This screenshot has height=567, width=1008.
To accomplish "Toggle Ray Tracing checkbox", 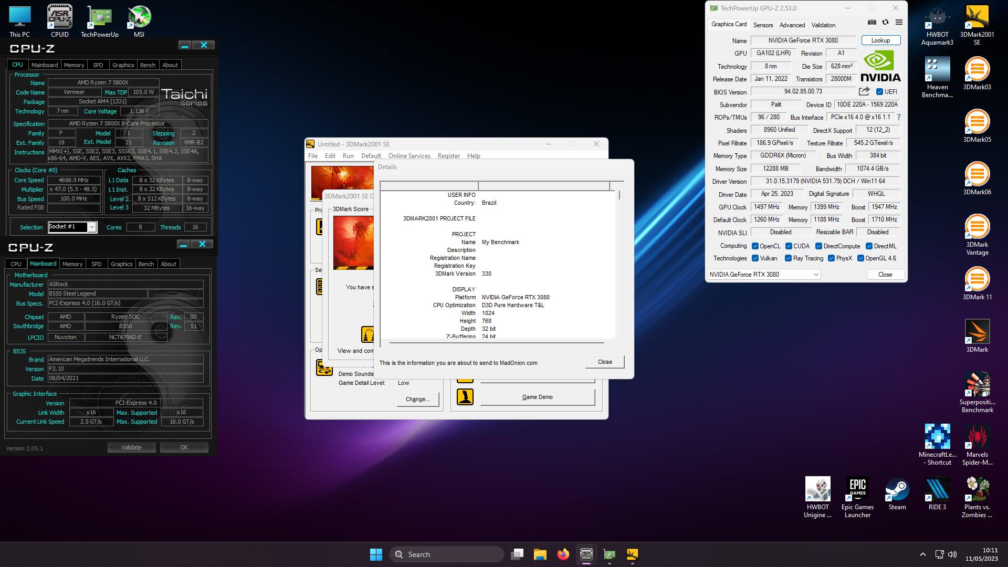I will pyautogui.click(x=788, y=258).
